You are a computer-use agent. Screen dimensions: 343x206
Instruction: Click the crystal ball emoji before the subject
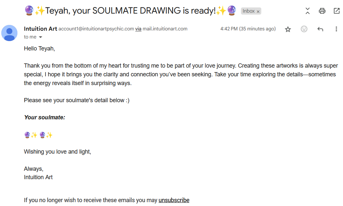click(x=29, y=10)
